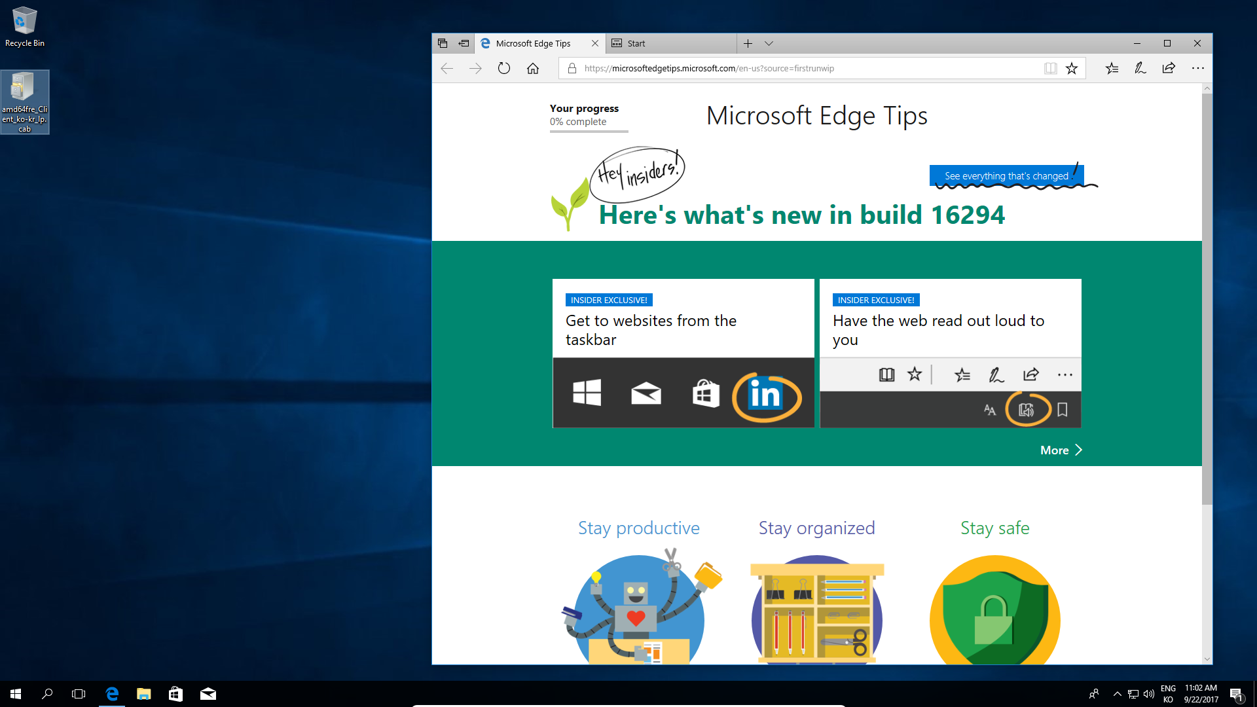Click the More link in green banner

(x=1061, y=450)
